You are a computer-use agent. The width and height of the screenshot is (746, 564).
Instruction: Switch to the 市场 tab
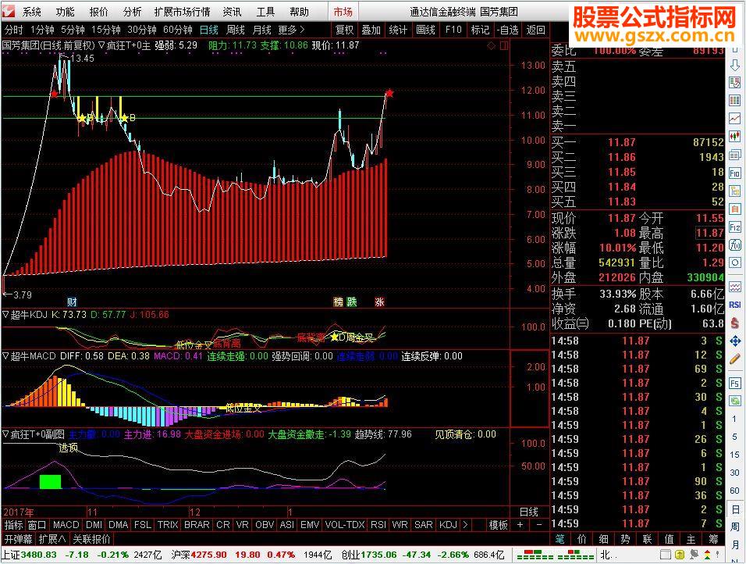[x=343, y=12]
